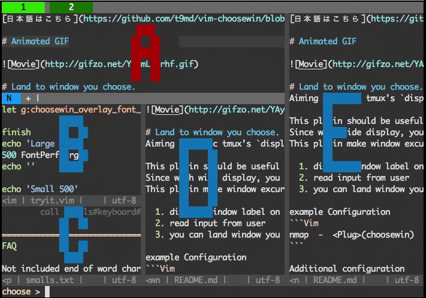The image size is (426, 298).
Task: Click the 'Aiming' line in middle pane
Action: (x=215, y=144)
